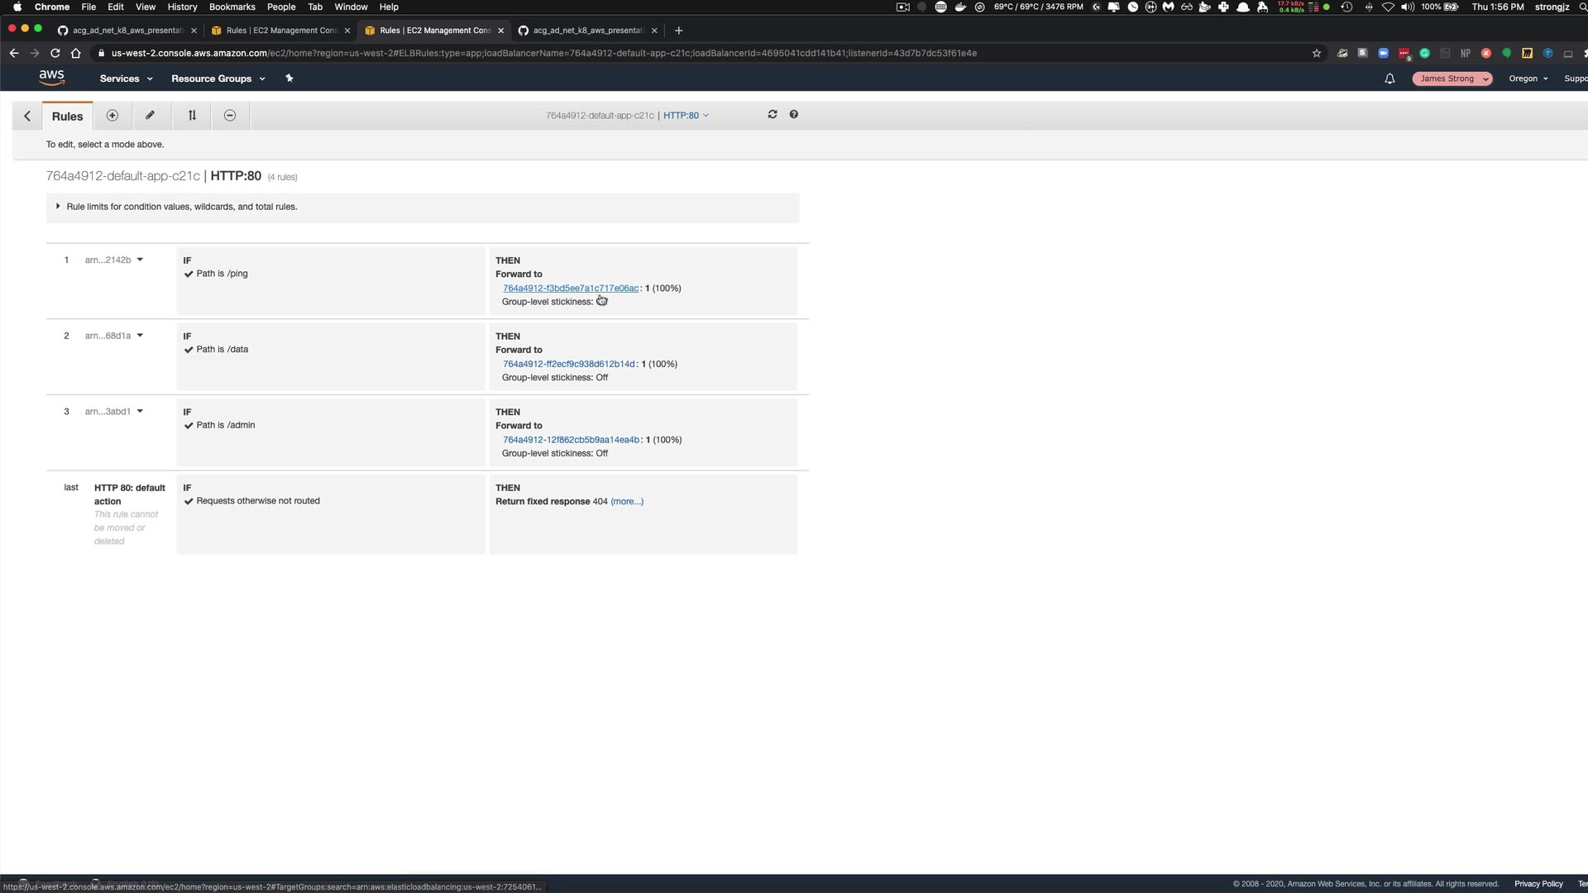Click the (more...) fixed response link

click(627, 501)
